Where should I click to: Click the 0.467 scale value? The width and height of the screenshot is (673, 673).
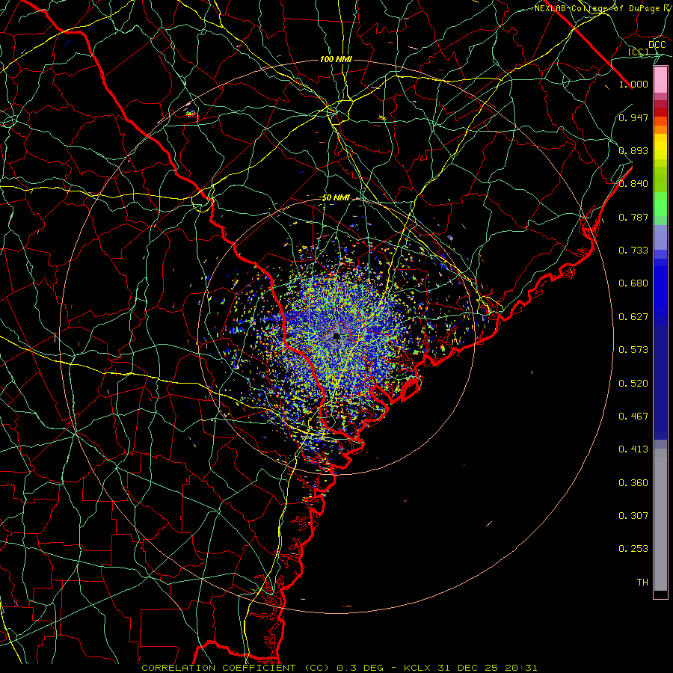633,416
